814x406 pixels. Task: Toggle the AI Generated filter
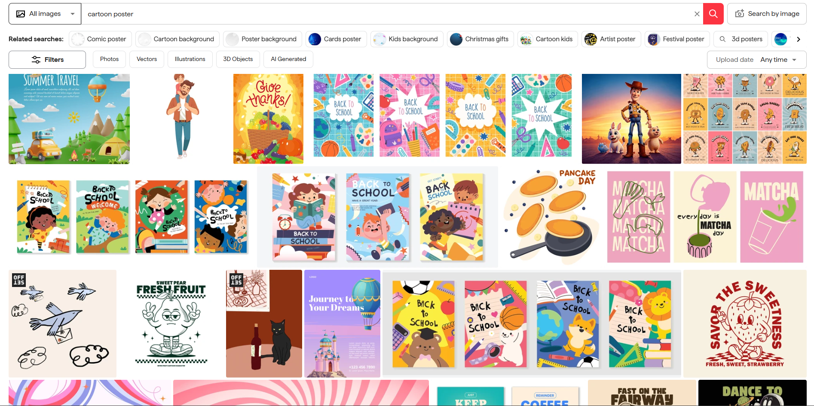click(x=288, y=59)
